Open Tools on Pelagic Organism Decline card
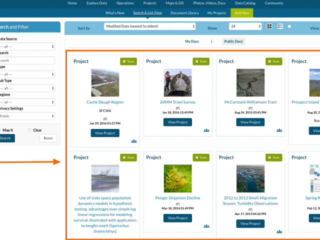320x240 pixels. (x=201, y=157)
